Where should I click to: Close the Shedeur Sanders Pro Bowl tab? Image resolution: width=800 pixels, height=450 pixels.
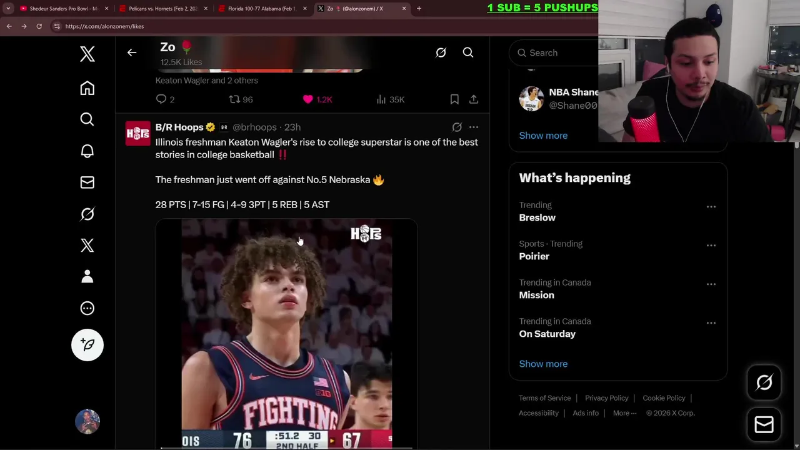[106, 9]
